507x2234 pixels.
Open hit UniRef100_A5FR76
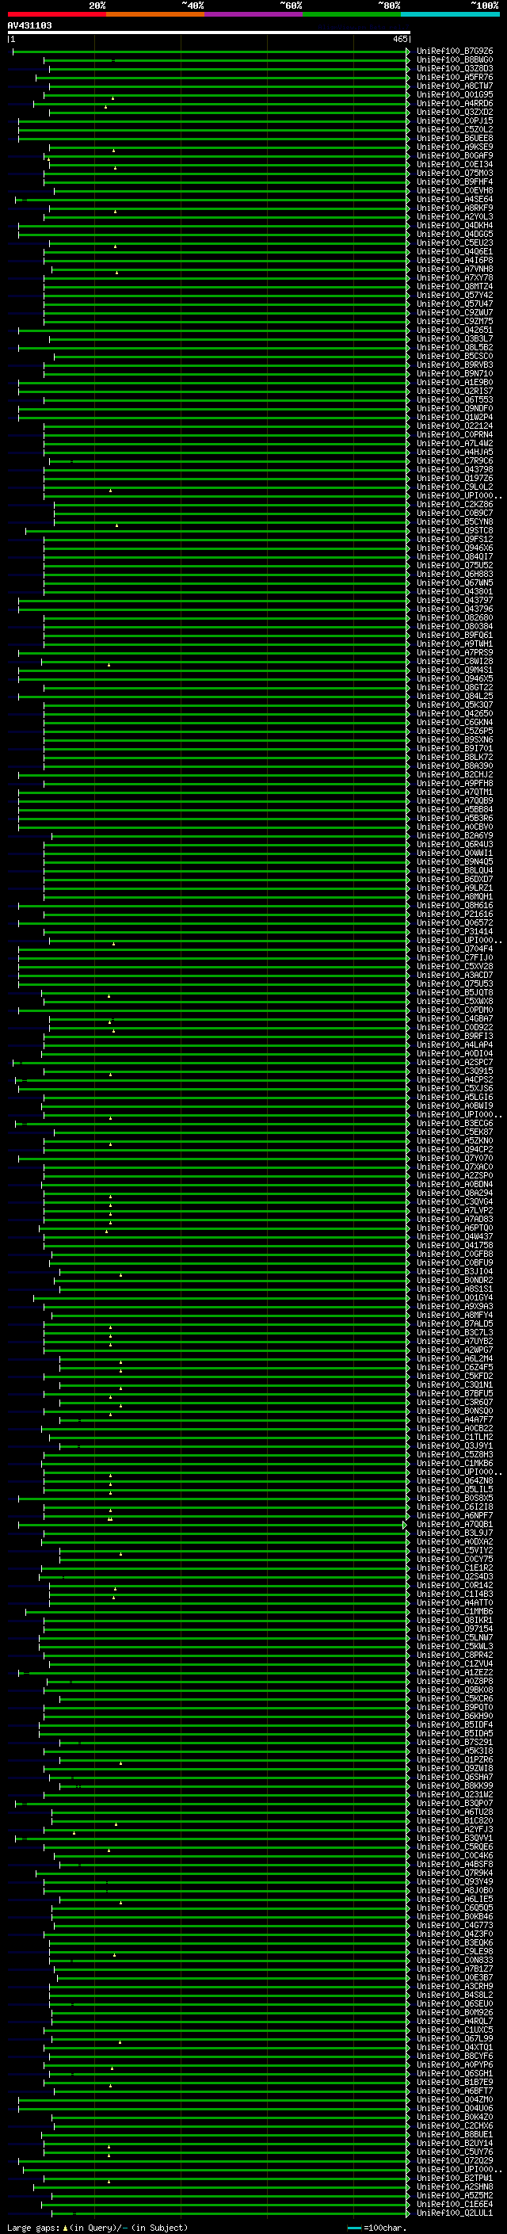coord(455,77)
